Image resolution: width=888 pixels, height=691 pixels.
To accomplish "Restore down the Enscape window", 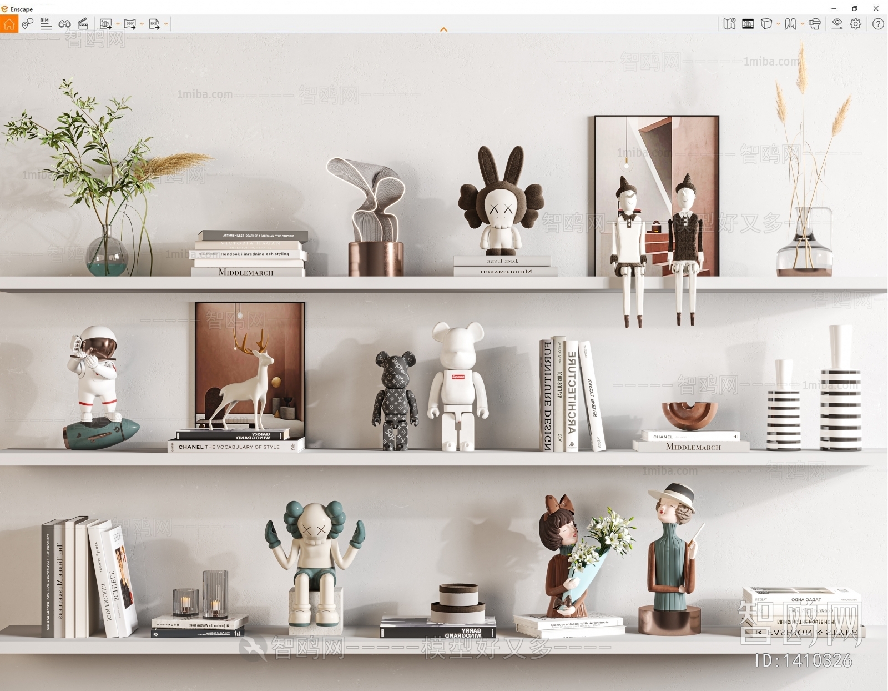I will [855, 8].
